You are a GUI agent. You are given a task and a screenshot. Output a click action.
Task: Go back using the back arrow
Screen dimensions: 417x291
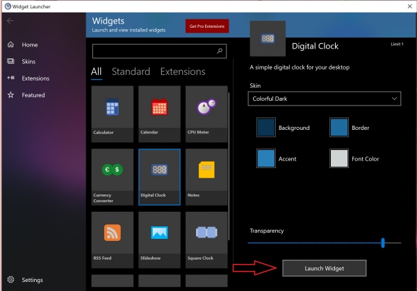tap(10, 21)
